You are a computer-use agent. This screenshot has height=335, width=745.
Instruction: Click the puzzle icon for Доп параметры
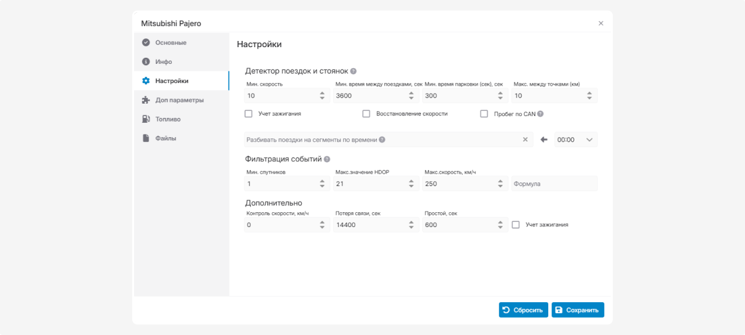(146, 100)
